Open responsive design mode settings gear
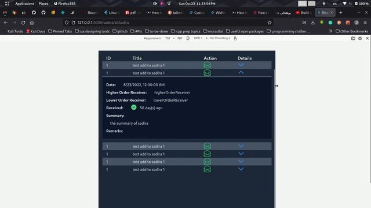Viewport: 371px width, 208px height. (x=360, y=38)
